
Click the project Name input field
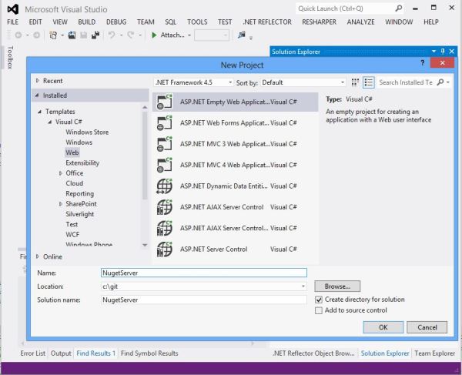[204, 273]
